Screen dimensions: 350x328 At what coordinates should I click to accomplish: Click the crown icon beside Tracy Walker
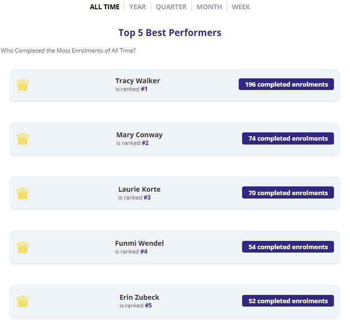coord(23,85)
